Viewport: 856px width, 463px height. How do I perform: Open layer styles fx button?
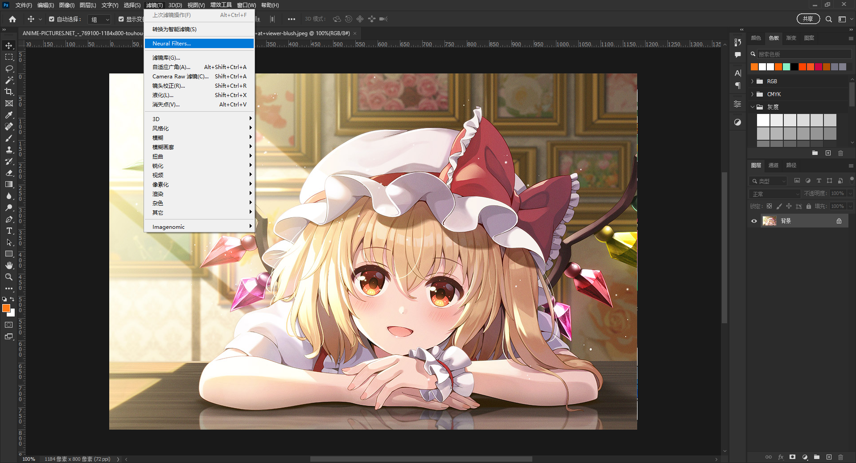[x=781, y=457]
